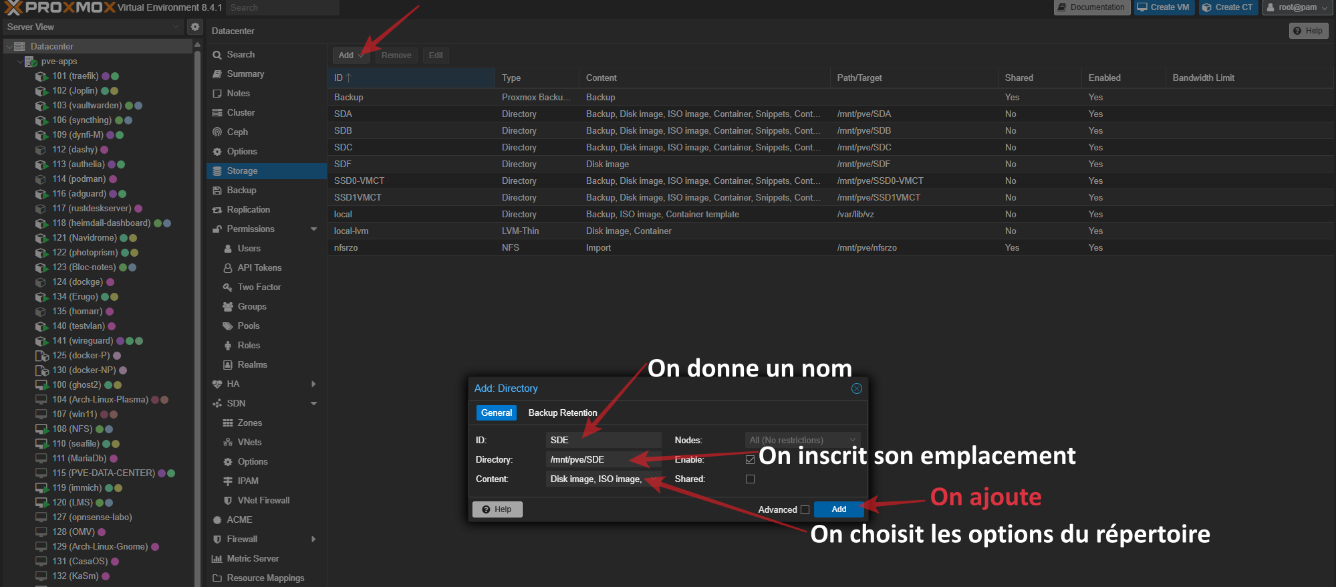Untick the Enable checkbox in the dialog
Viewport: 1336px width, 587px height.
750,460
